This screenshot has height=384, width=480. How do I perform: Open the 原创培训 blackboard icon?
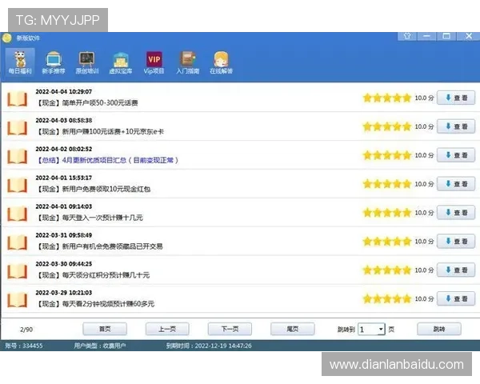click(x=87, y=62)
